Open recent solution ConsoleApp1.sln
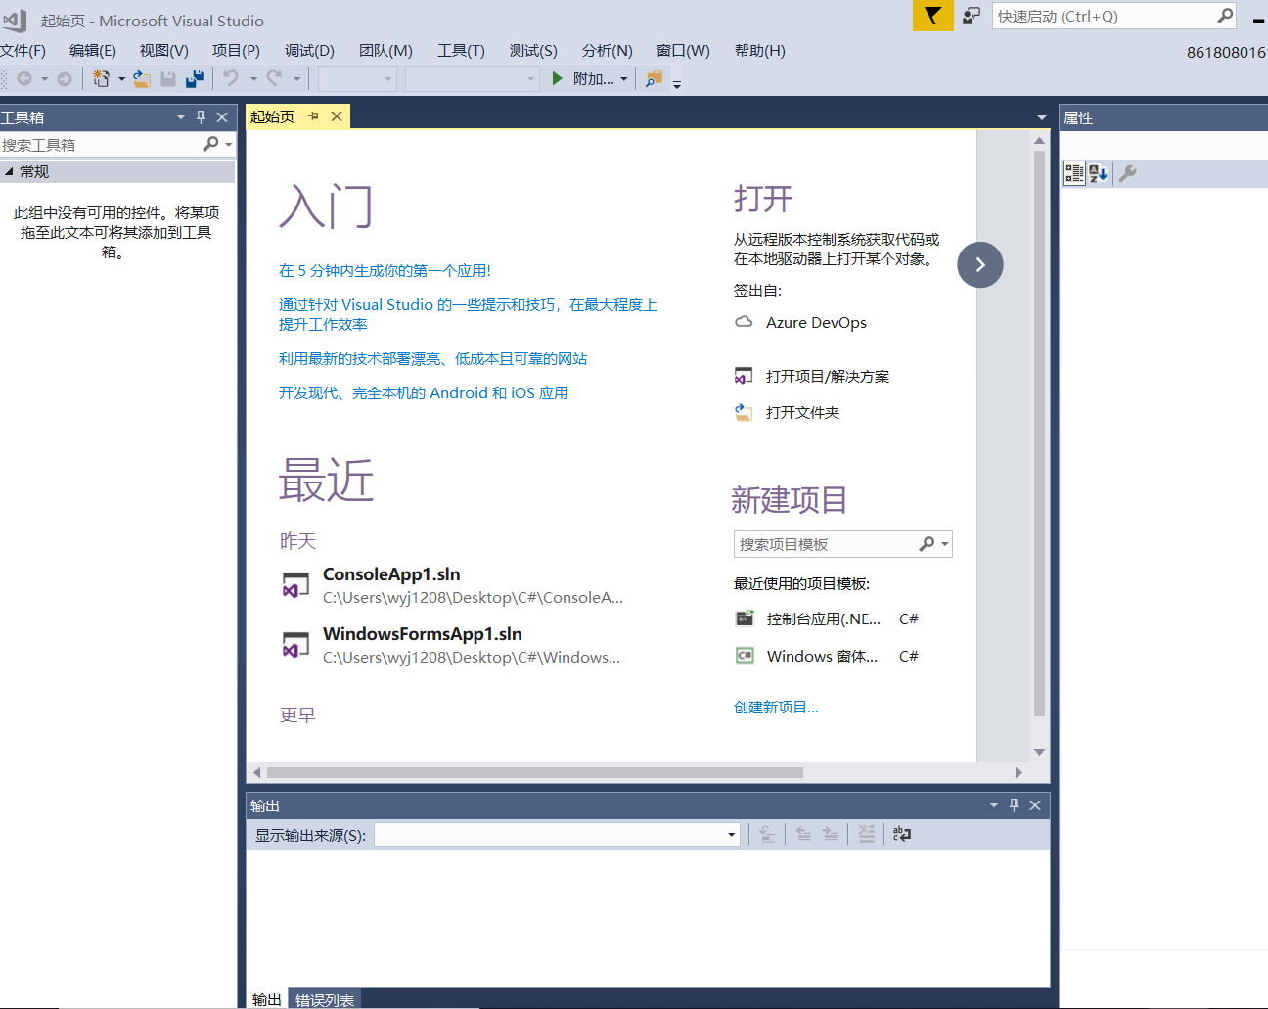The image size is (1268, 1009). [453, 585]
